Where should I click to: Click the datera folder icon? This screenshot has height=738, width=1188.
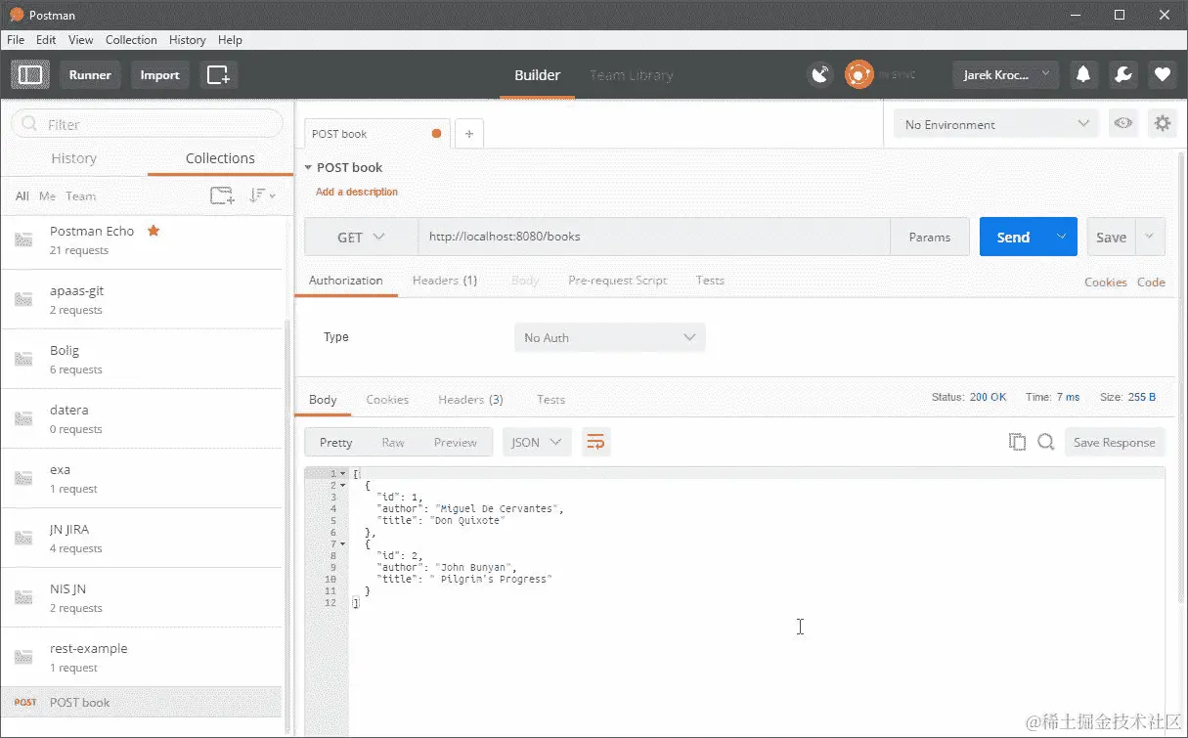(x=23, y=418)
